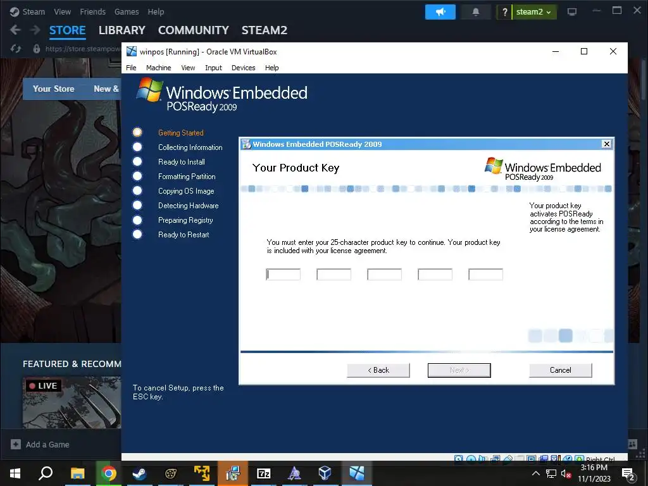Click Add a Game in Steam
648x486 pixels.
[x=47, y=445]
